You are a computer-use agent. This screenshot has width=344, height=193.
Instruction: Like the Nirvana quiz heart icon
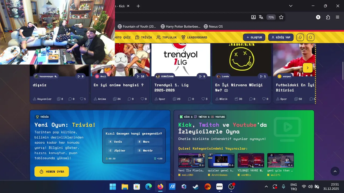264,99
